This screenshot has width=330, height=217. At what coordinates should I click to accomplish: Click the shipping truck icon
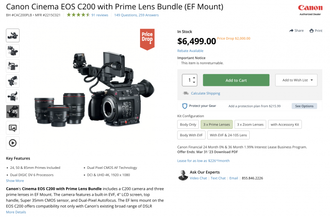(x=186, y=93)
